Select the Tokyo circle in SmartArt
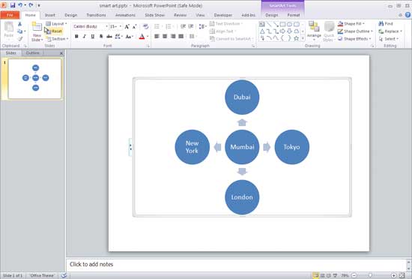 (x=292, y=147)
